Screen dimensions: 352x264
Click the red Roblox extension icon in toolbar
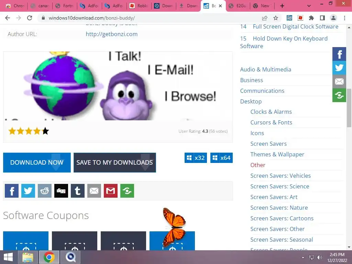(300, 18)
